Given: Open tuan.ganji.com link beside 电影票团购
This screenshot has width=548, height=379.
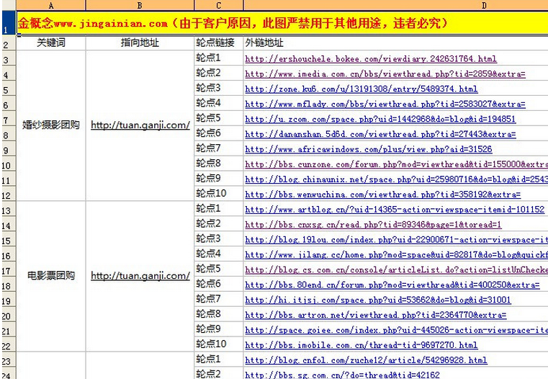Looking at the screenshot, I should click(140, 275).
